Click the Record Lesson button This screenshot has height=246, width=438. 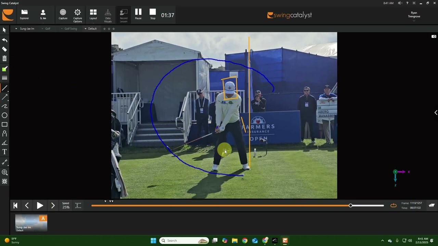(x=124, y=16)
